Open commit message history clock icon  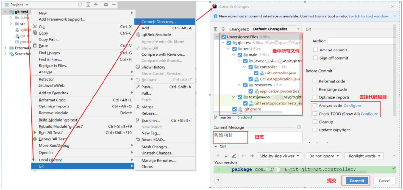(x=299, y=127)
